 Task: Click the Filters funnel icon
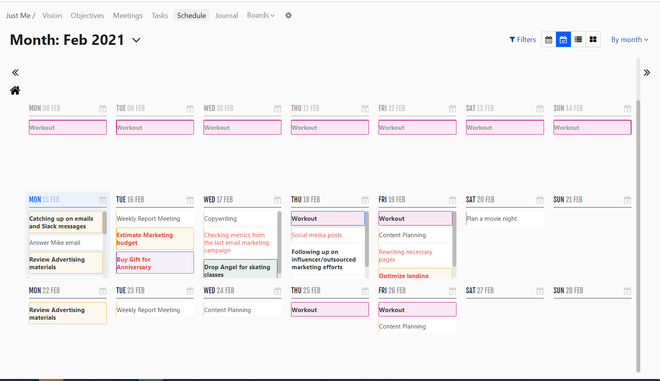point(522,39)
